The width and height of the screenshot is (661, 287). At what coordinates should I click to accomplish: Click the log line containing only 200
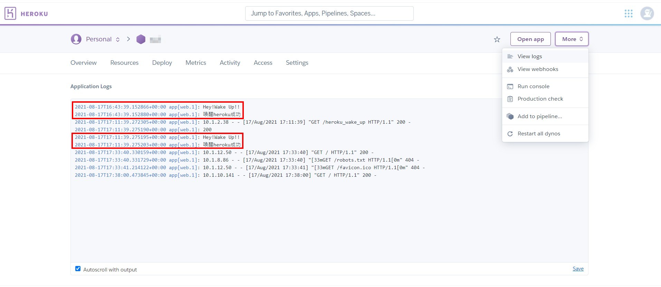tap(143, 130)
